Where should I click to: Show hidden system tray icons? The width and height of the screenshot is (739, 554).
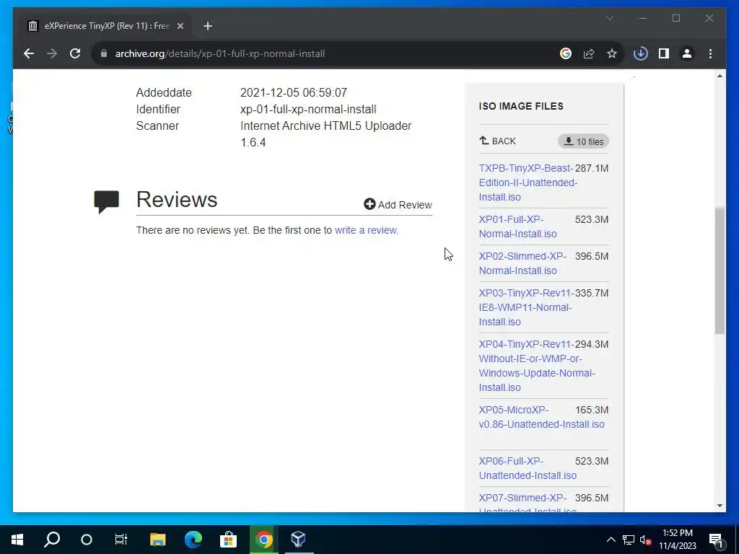(611, 540)
